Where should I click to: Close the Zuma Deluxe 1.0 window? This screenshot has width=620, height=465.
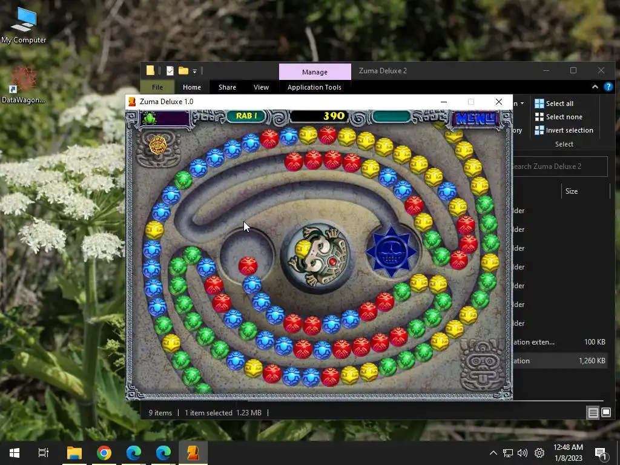(499, 102)
